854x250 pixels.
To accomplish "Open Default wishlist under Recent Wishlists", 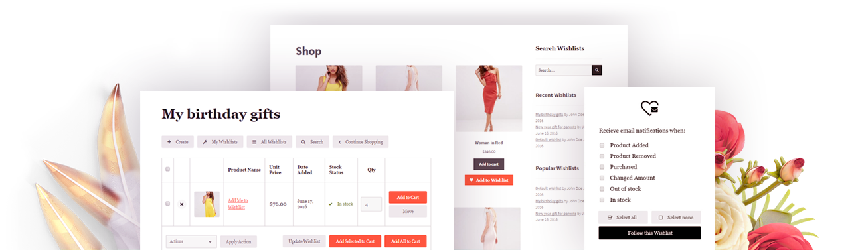I will (x=549, y=139).
